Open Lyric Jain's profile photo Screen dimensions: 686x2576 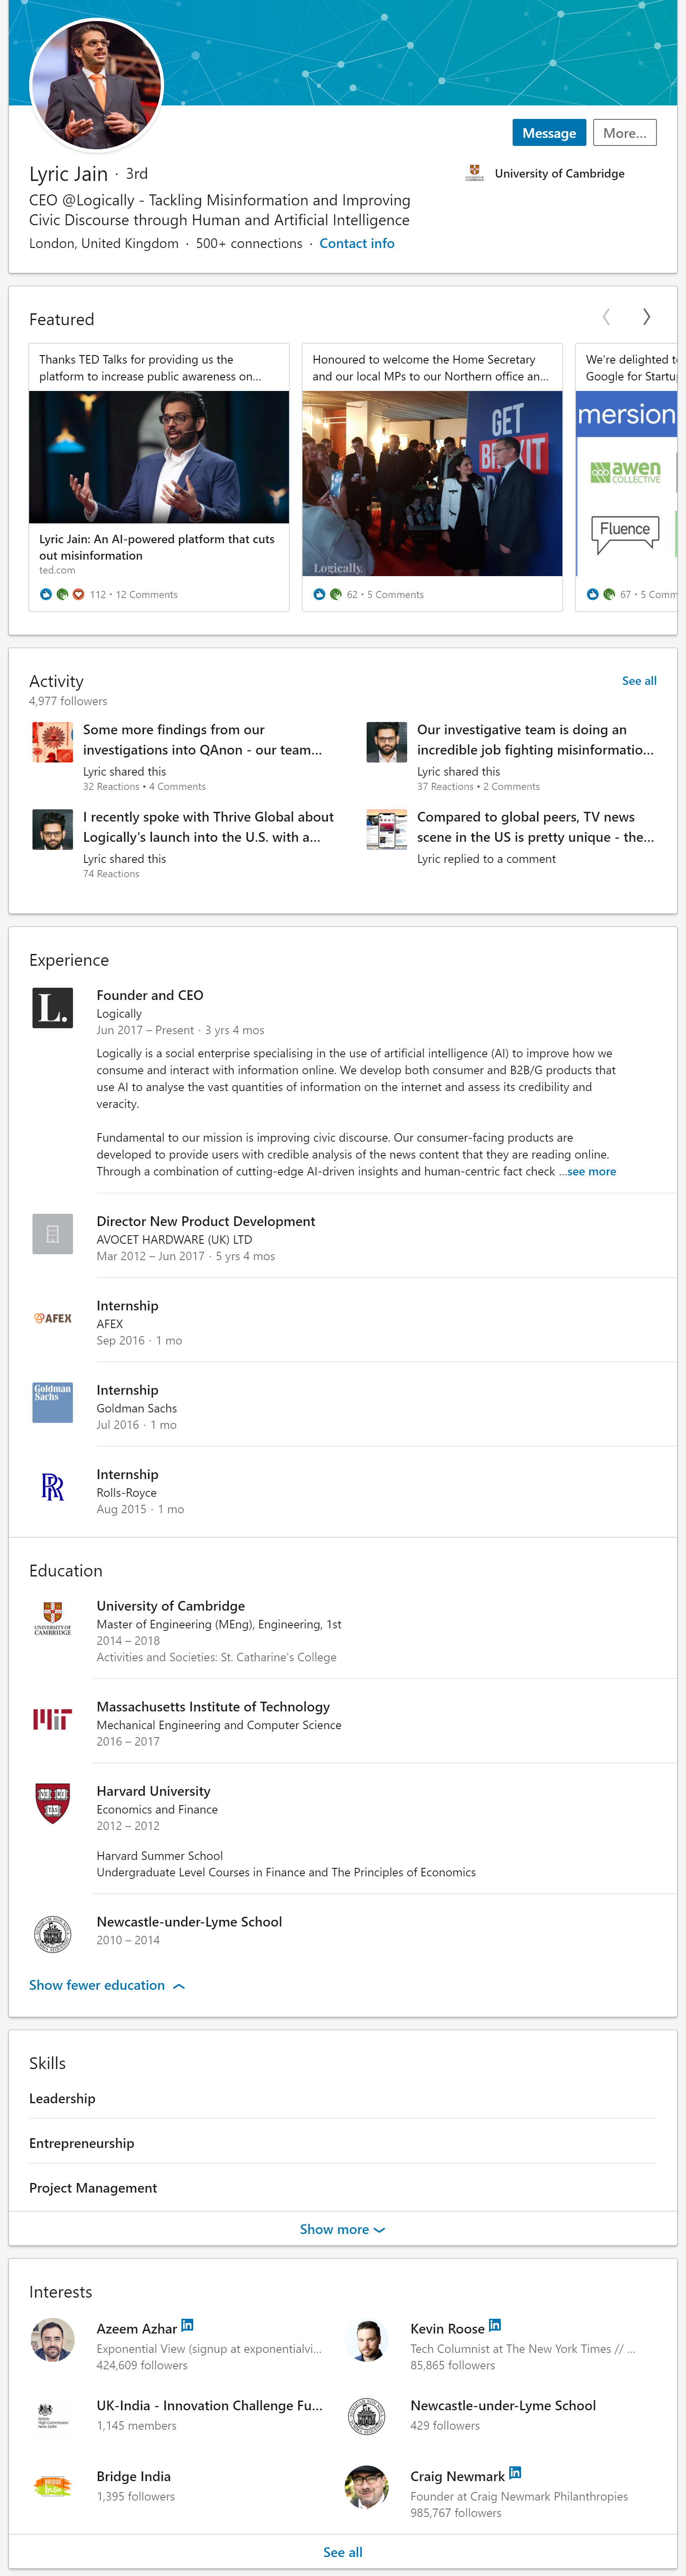97,85
